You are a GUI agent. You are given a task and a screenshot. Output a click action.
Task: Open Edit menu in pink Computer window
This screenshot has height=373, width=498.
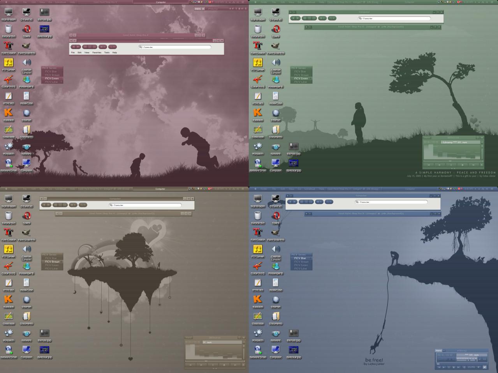[79, 53]
